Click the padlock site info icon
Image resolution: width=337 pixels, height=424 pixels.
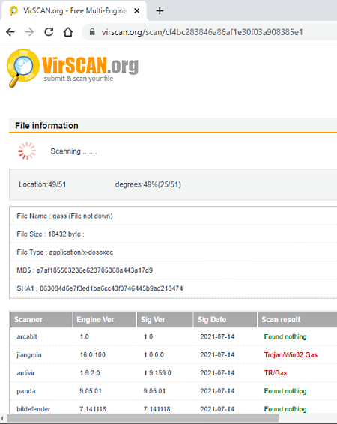coord(92,32)
